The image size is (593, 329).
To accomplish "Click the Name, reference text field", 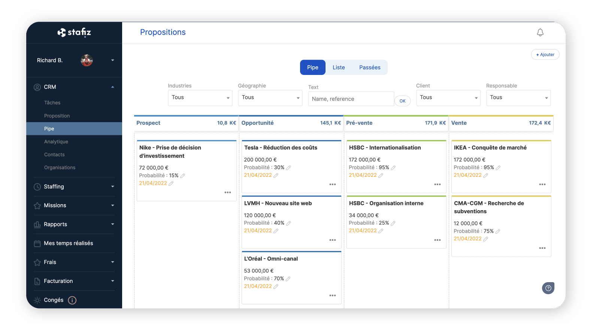I will tap(351, 99).
